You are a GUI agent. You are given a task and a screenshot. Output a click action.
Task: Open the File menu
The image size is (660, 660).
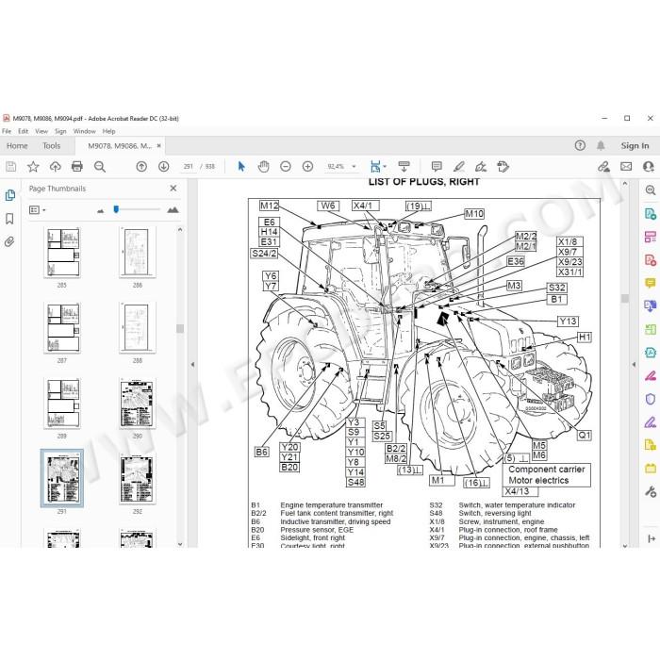[x=7, y=131]
